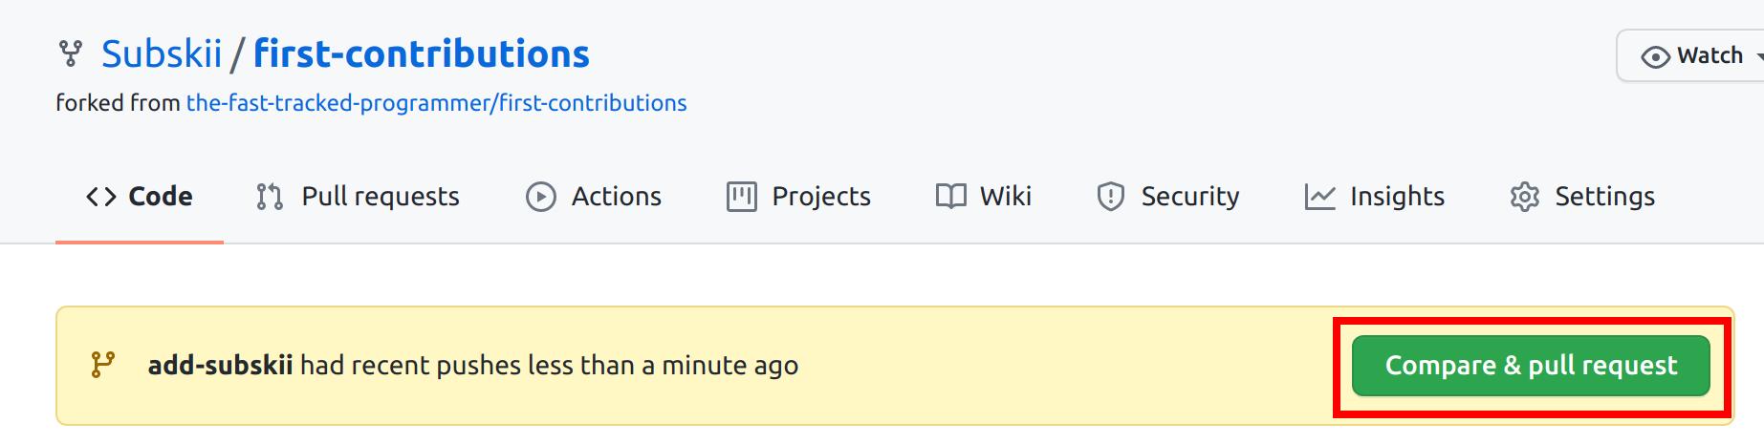Click the Security shield icon
The height and width of the screenshot is (444, 1764).
[1110, 197]
